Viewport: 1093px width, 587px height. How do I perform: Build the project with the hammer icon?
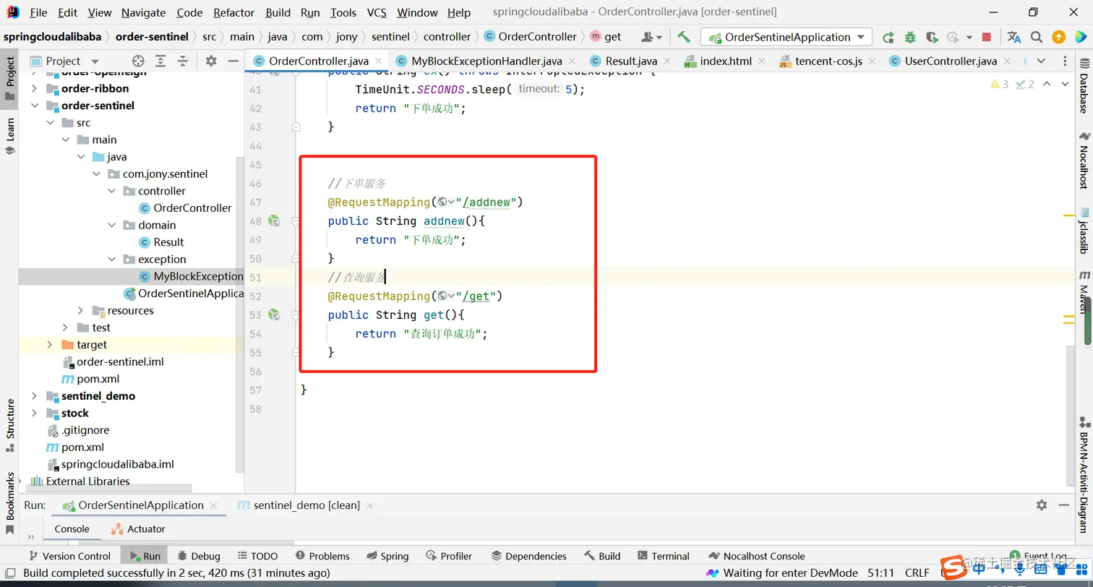coord(683,37)
